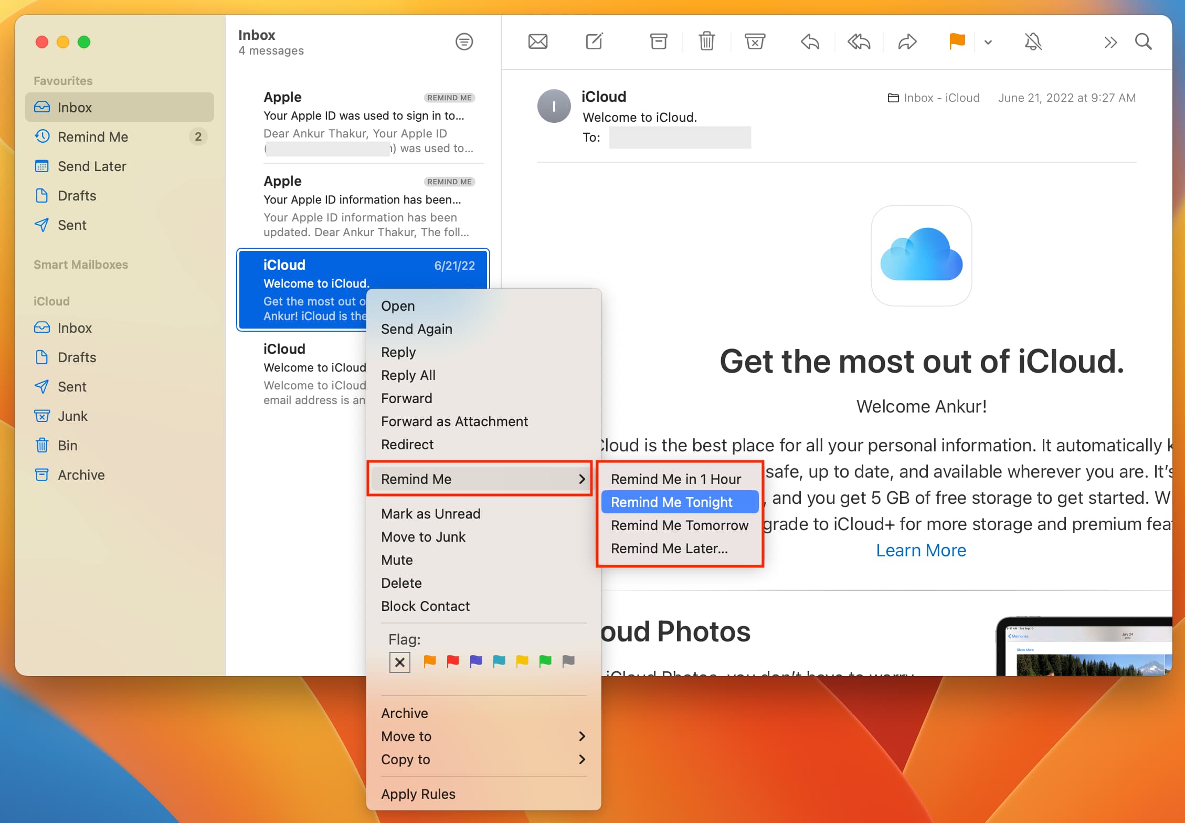Click the message list filter icon
The width and height of the screenshot is (1185, 823).
coord(464,41)
